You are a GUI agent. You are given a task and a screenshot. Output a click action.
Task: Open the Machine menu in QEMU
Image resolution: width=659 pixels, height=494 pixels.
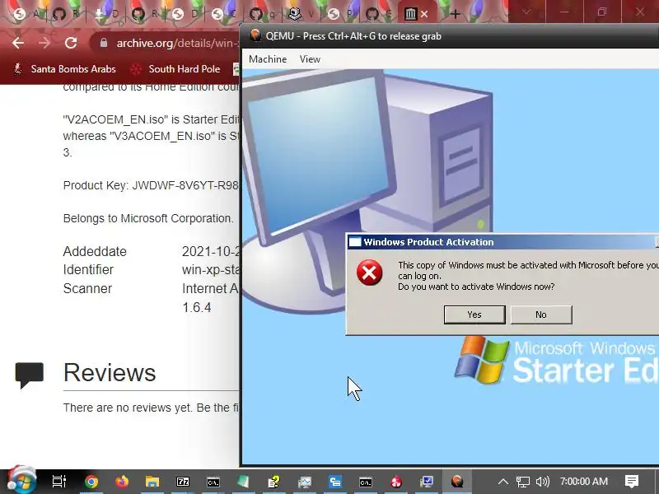[268, 59]
